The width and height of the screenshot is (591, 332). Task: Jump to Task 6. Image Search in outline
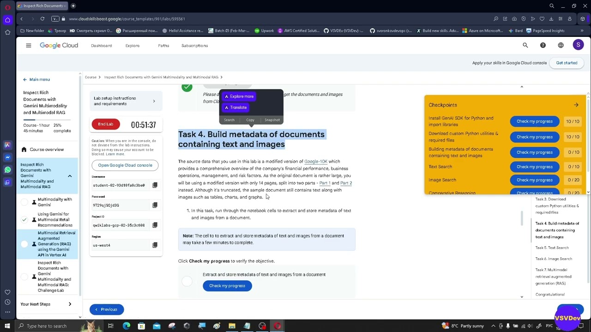[554, 259]
